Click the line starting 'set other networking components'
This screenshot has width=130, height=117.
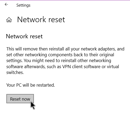pyautogui.click(x=60, y=55)
